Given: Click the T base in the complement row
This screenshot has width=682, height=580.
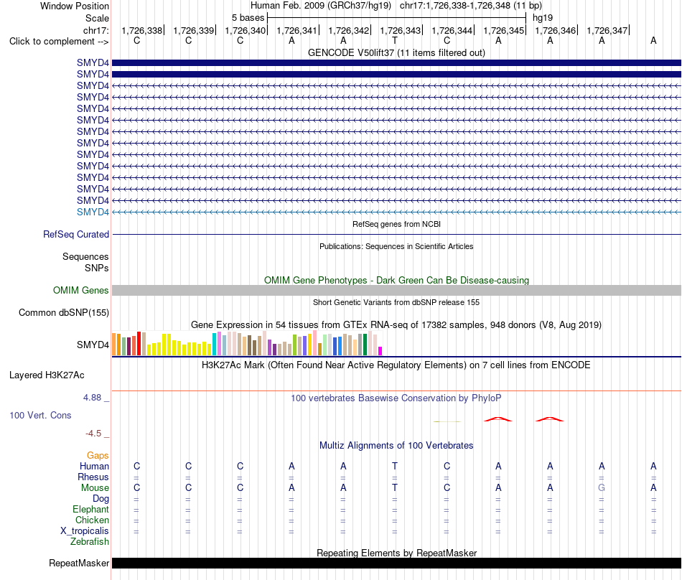Looking at the screenshot, I should (395, 40).
